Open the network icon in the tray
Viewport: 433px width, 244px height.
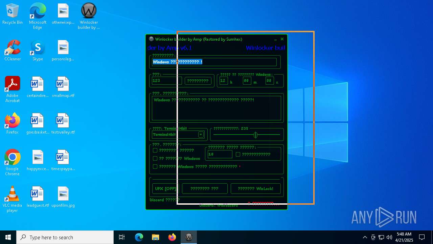coord(381,237)
